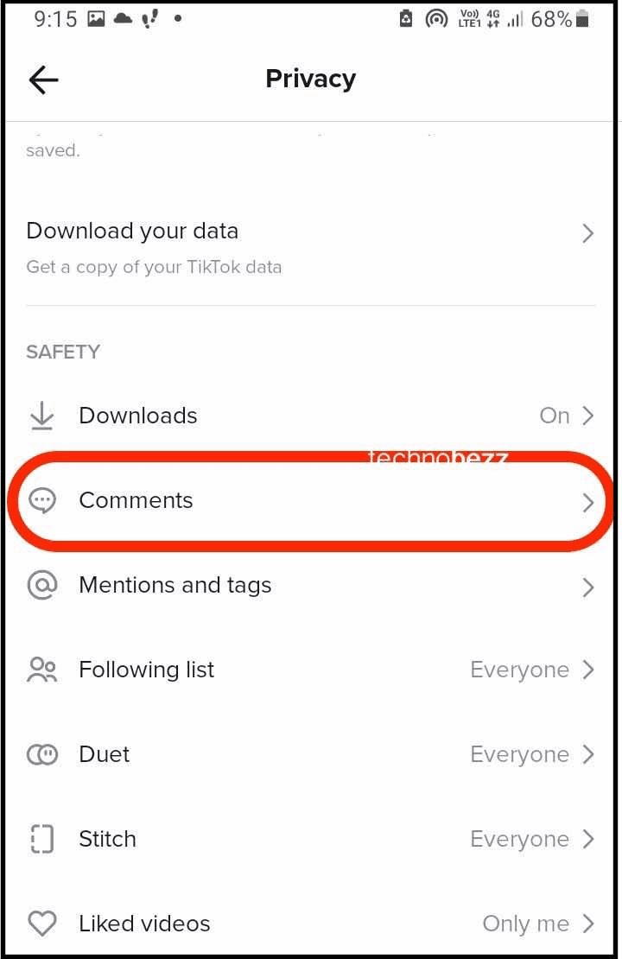The width and height of the screenshot is (622, 959).
Task: Change Liked videos Only me value
Action: [525, 924]
